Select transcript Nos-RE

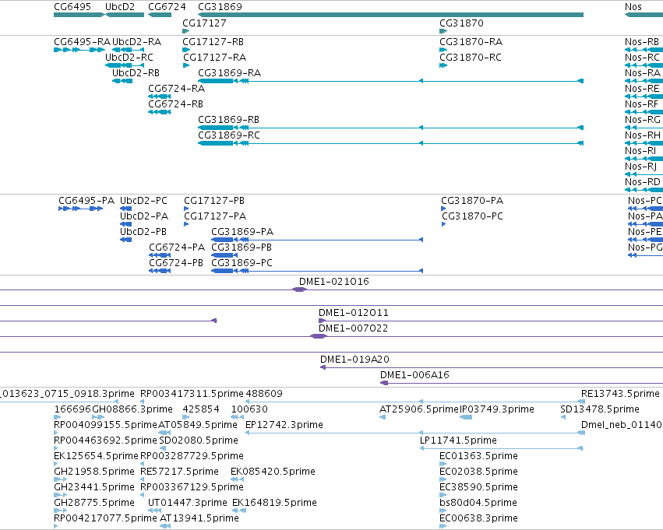click(x=642, y=89)
